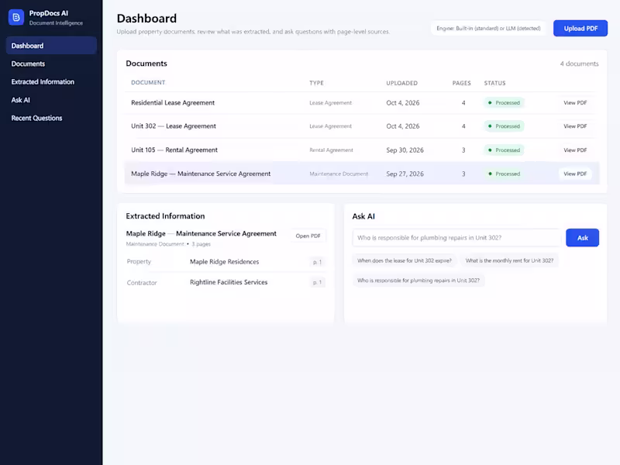This screenshot has width=620, height=465.
Task: View PDF for Maple Ridge Maintenance Agreement
Action: 575,174
